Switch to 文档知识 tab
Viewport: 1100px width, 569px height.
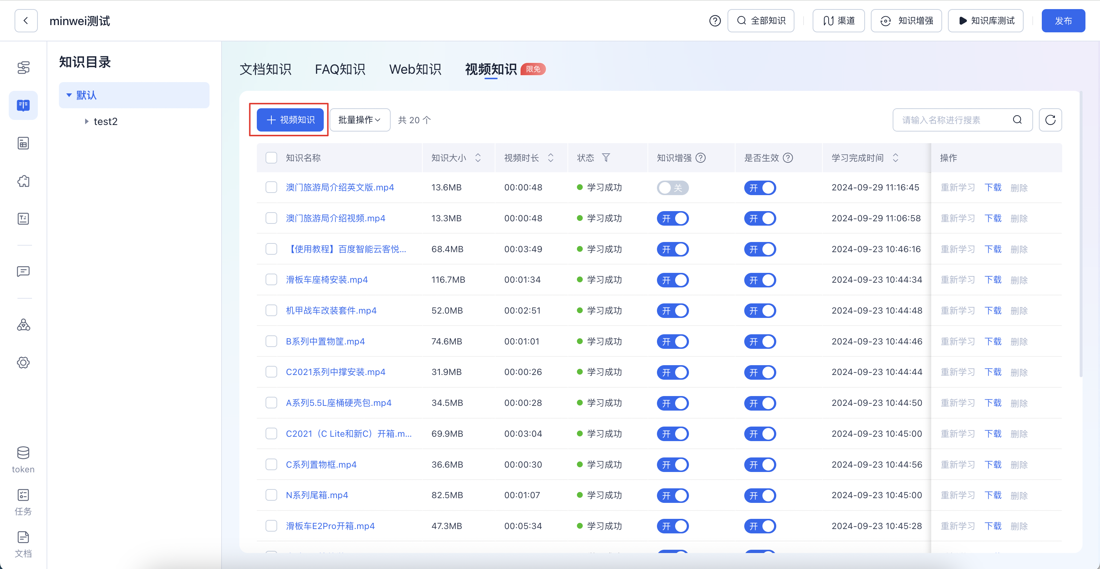click(265, 69)
